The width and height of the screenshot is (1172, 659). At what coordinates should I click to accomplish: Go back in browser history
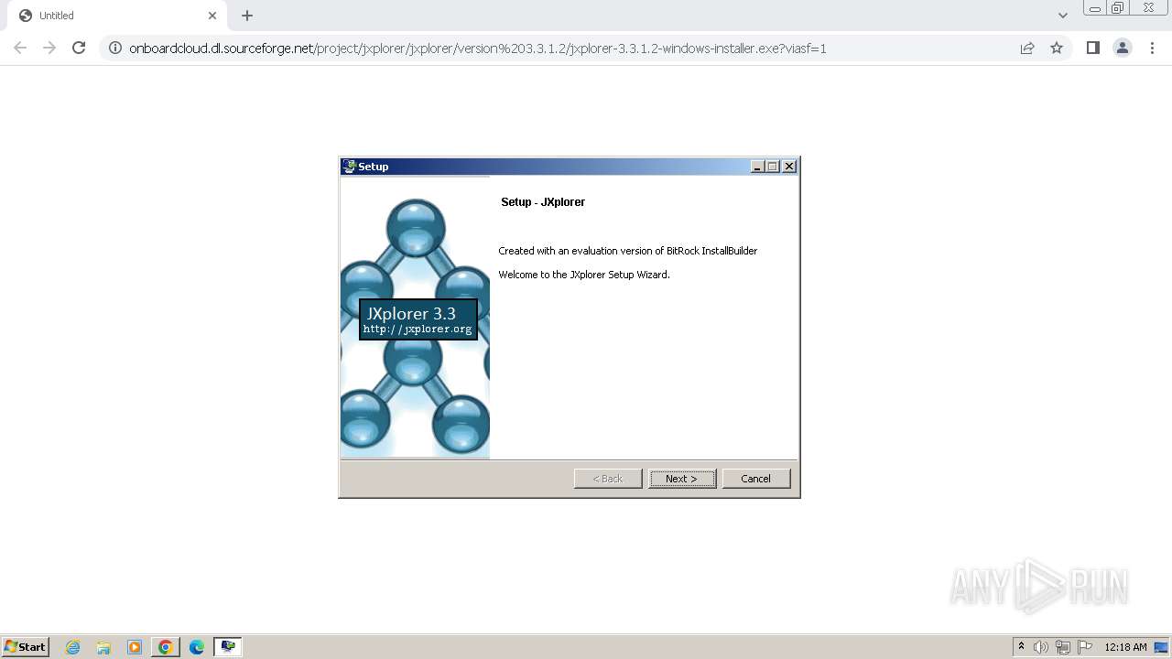pos(20,48)
